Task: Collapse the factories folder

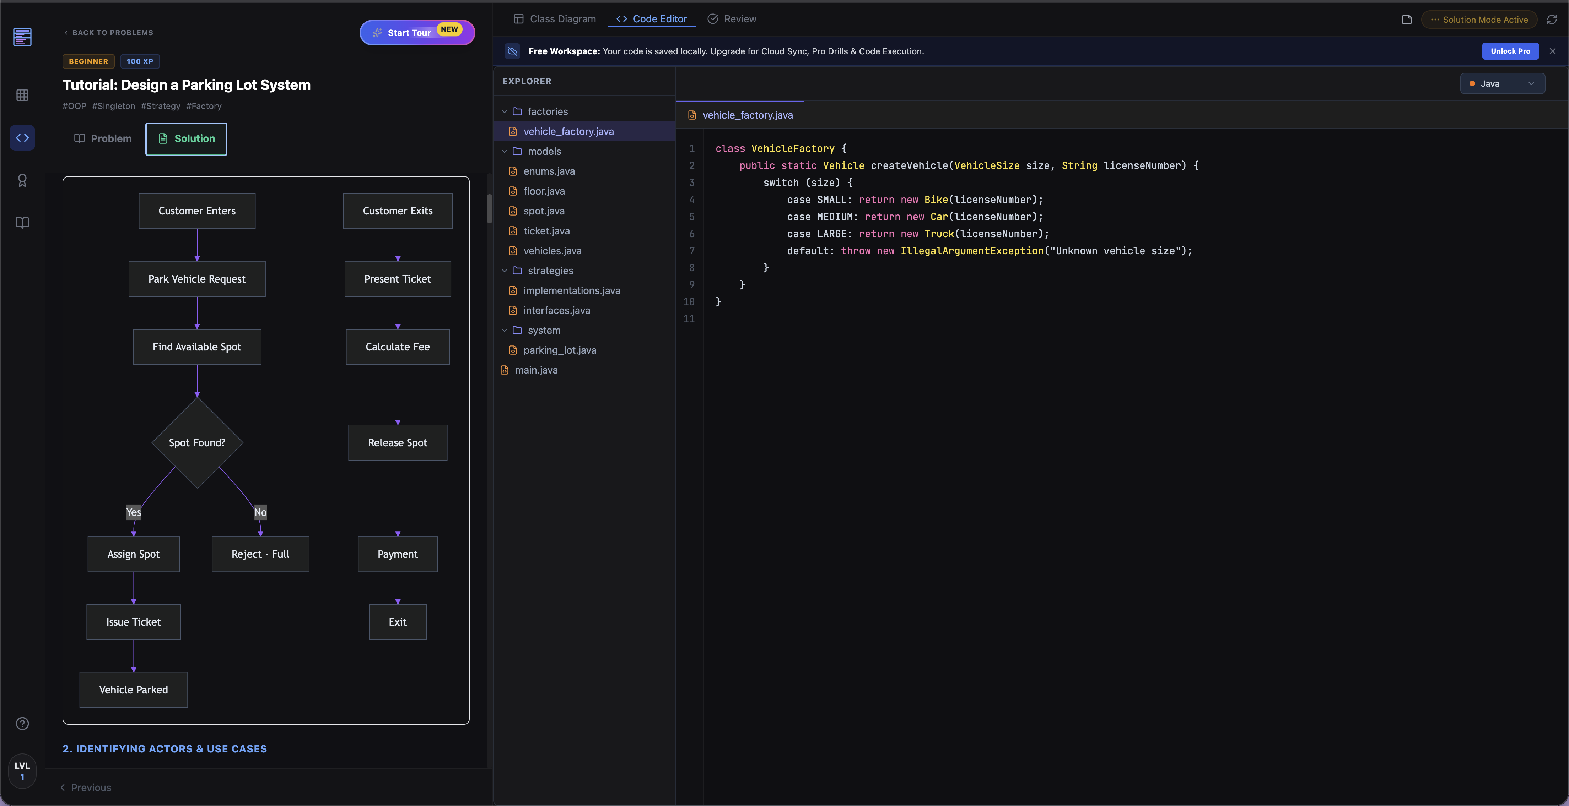Action: pos(504,111)
